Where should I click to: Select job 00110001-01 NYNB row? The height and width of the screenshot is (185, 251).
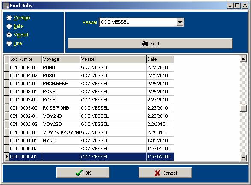pyautogui.click(x=92, y=140)
